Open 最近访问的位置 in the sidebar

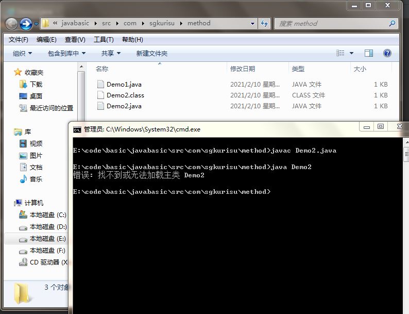click(46, 108)
